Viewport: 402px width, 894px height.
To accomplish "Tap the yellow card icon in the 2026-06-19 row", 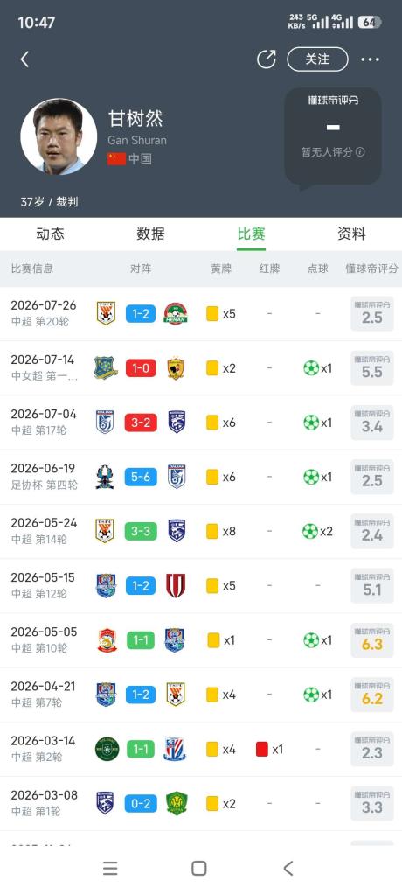I will tap(212, 478).
